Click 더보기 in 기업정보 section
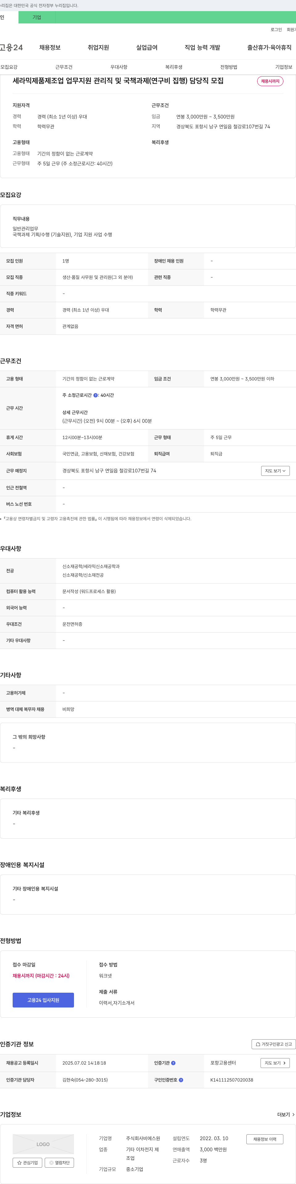Screen dimensions: 296x1184 pos(286,1115)
